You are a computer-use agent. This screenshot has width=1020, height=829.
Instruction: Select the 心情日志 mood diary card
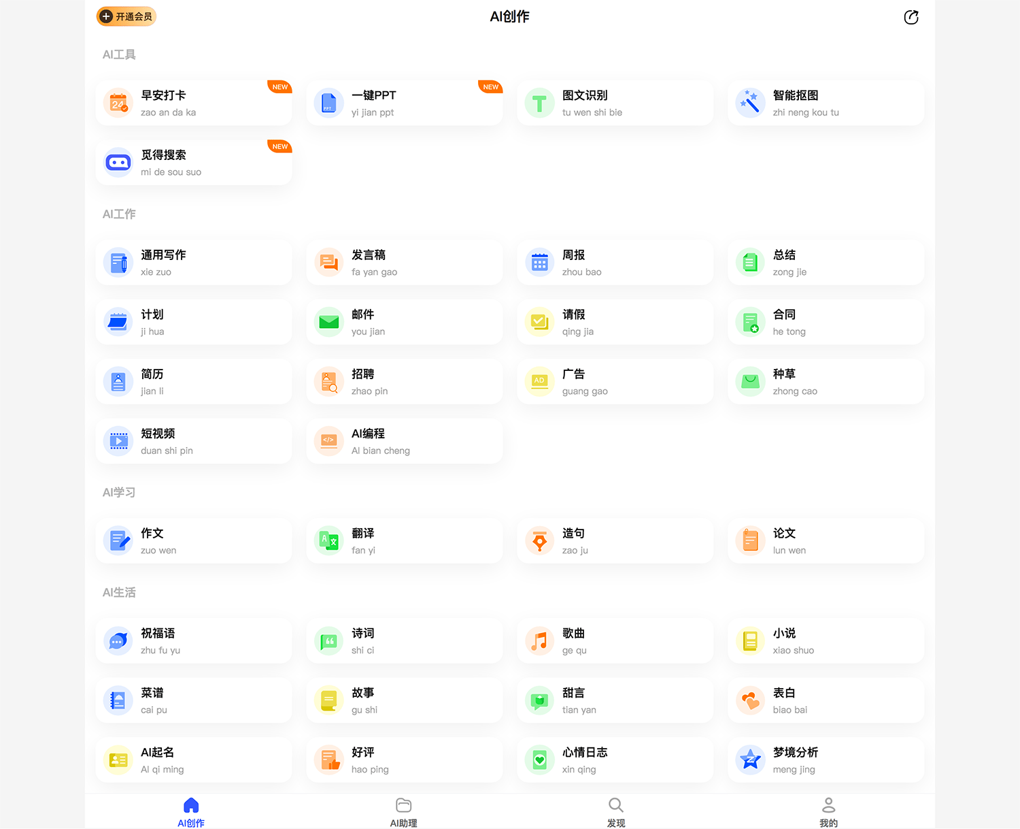615,760
